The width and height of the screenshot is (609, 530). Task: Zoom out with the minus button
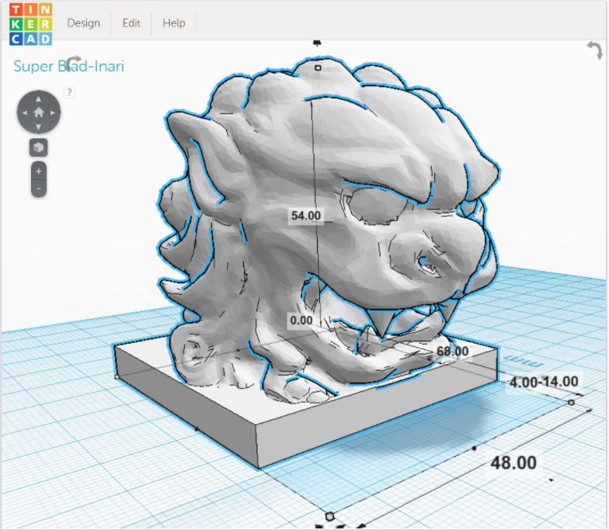pos(39,189)
